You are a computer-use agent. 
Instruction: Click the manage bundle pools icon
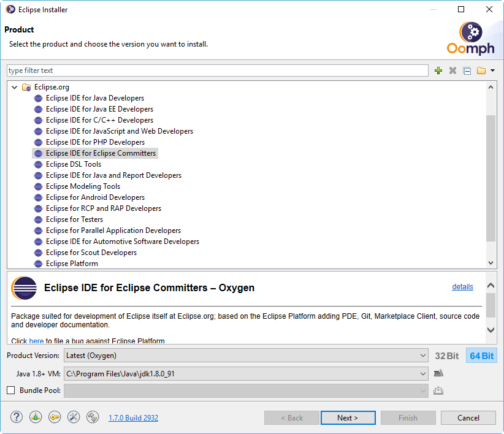point(438,390)
